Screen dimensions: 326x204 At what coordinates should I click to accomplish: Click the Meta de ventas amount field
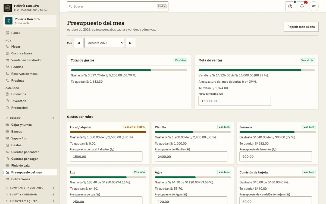(x=235, y=101)
